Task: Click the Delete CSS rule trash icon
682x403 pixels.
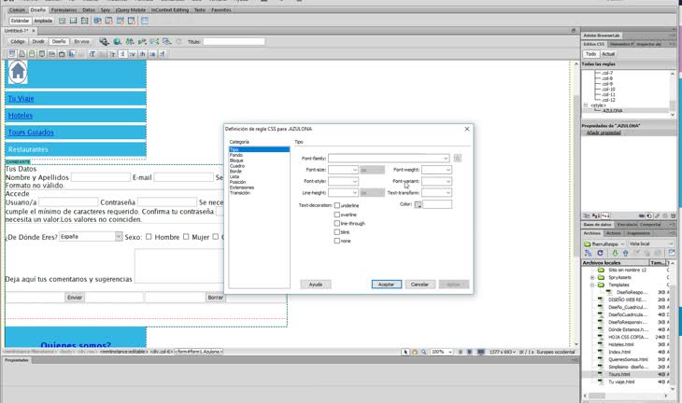Action: pos(673,215)
